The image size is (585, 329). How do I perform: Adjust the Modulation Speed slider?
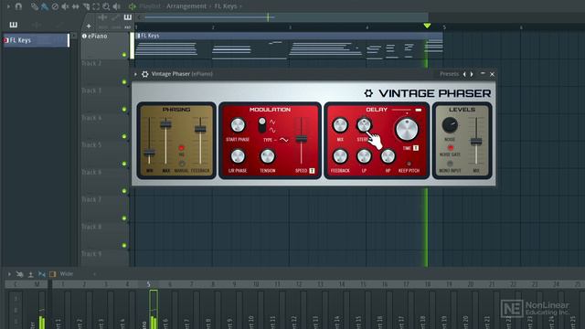(x=302, y=139)
